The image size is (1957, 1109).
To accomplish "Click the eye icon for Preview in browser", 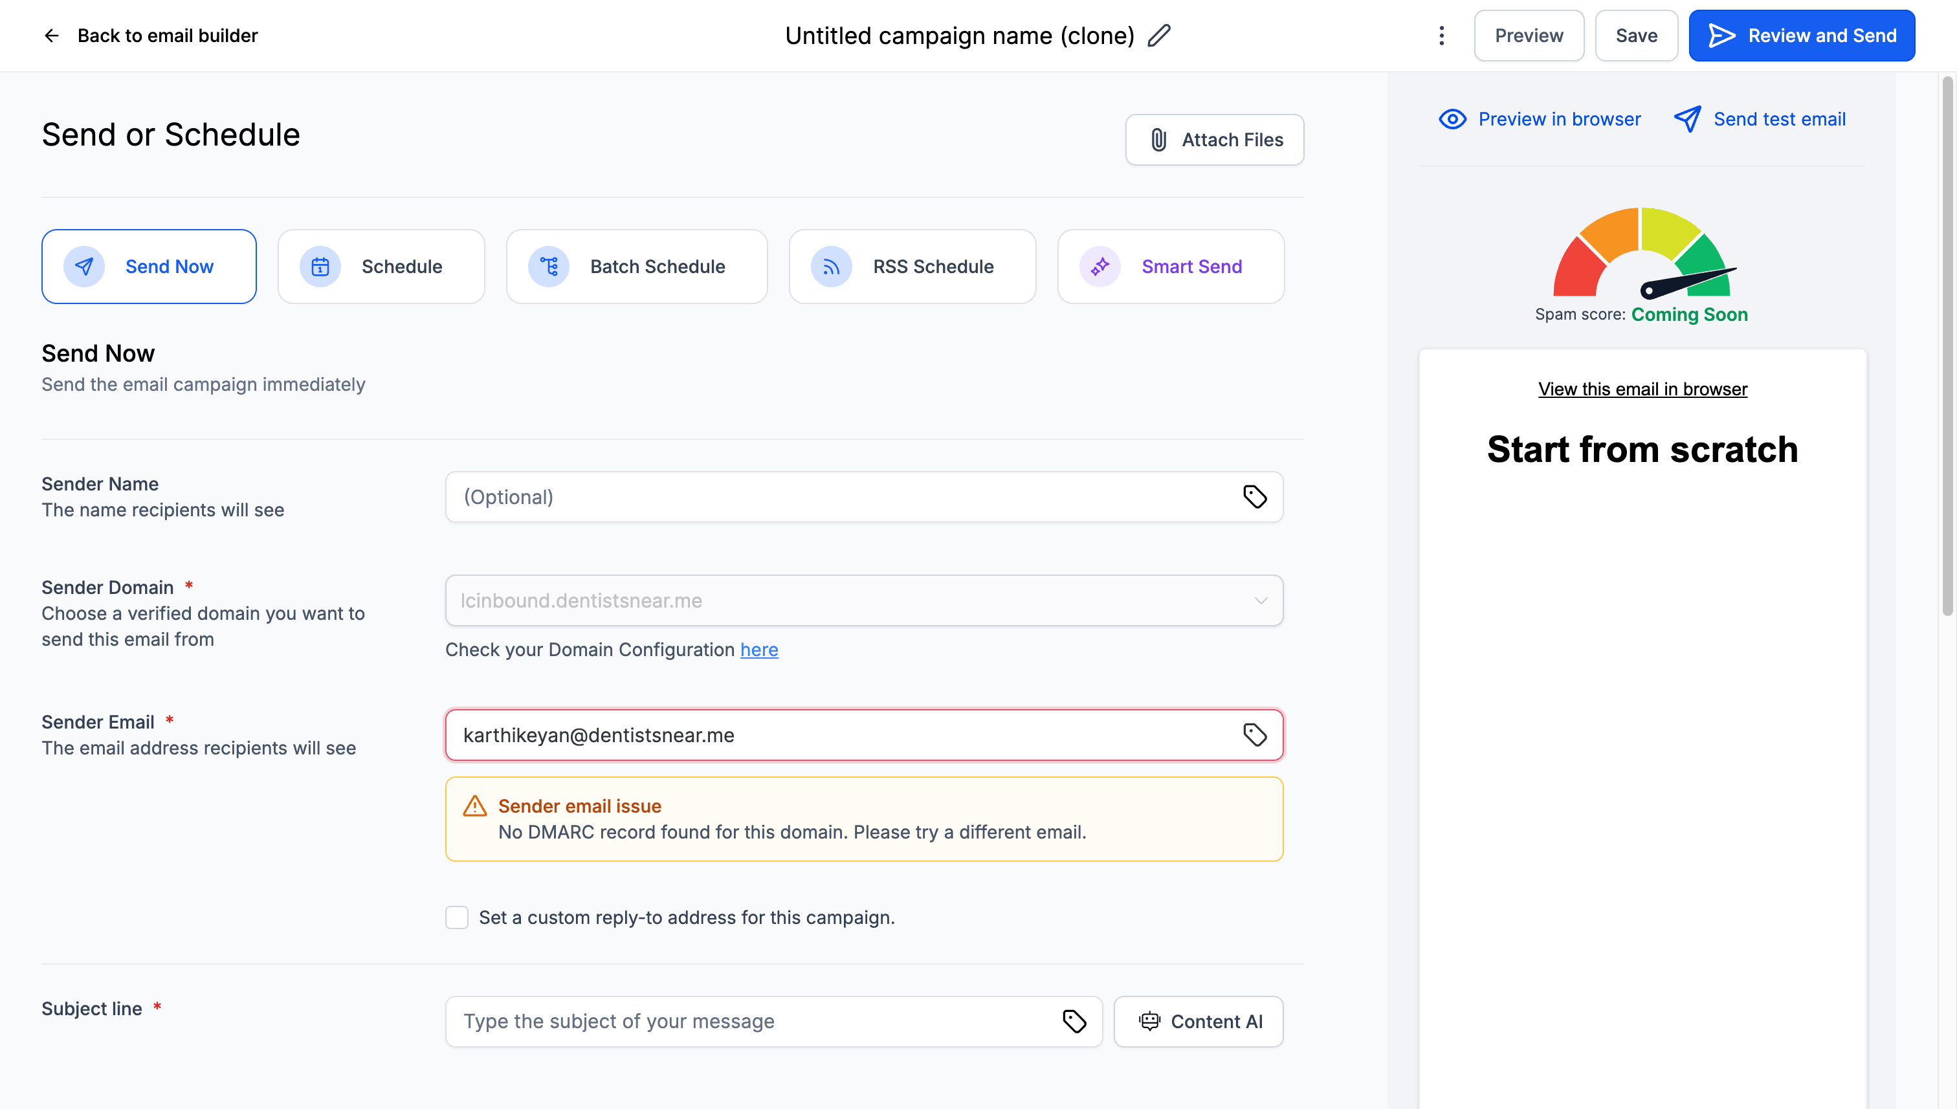I will pos(1452,120).
